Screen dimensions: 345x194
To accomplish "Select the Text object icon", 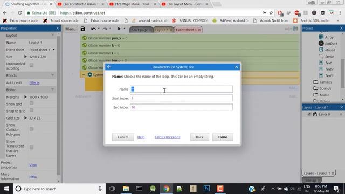I will [x=321, y=63].
